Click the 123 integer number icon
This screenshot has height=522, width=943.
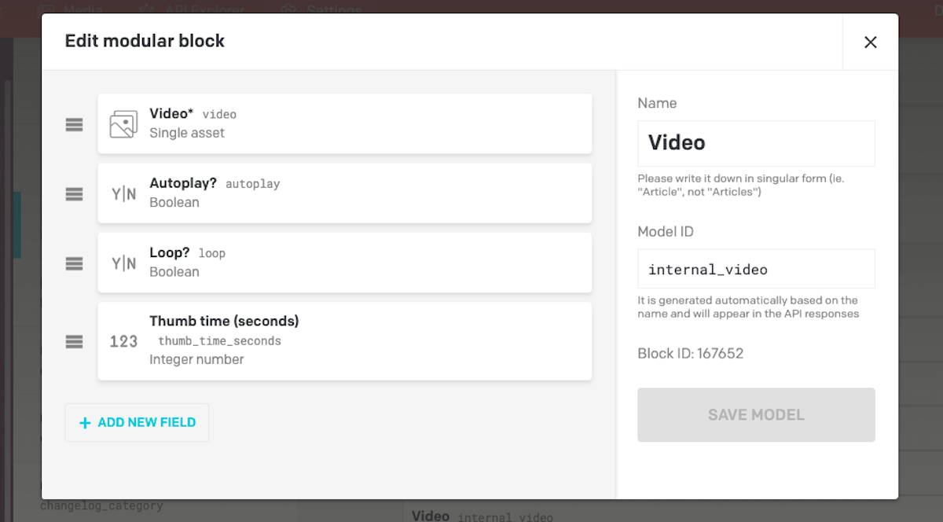(123, 341)
